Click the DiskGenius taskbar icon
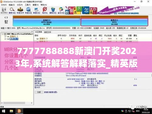The width and height of the screenshot is (152, 114). [19, 111]
